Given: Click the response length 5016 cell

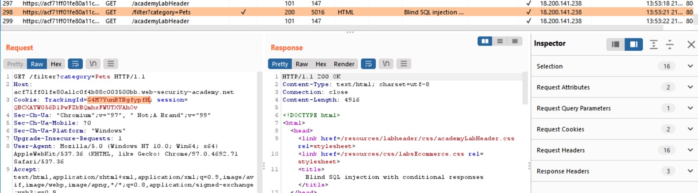Looking at the screenshot, I should coord(318,12).
